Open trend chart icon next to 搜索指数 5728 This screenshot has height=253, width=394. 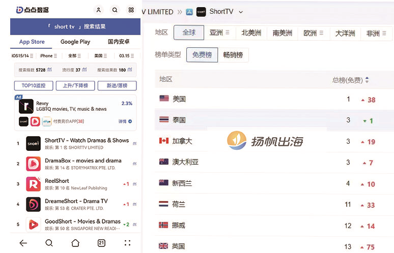coord(49,70)
